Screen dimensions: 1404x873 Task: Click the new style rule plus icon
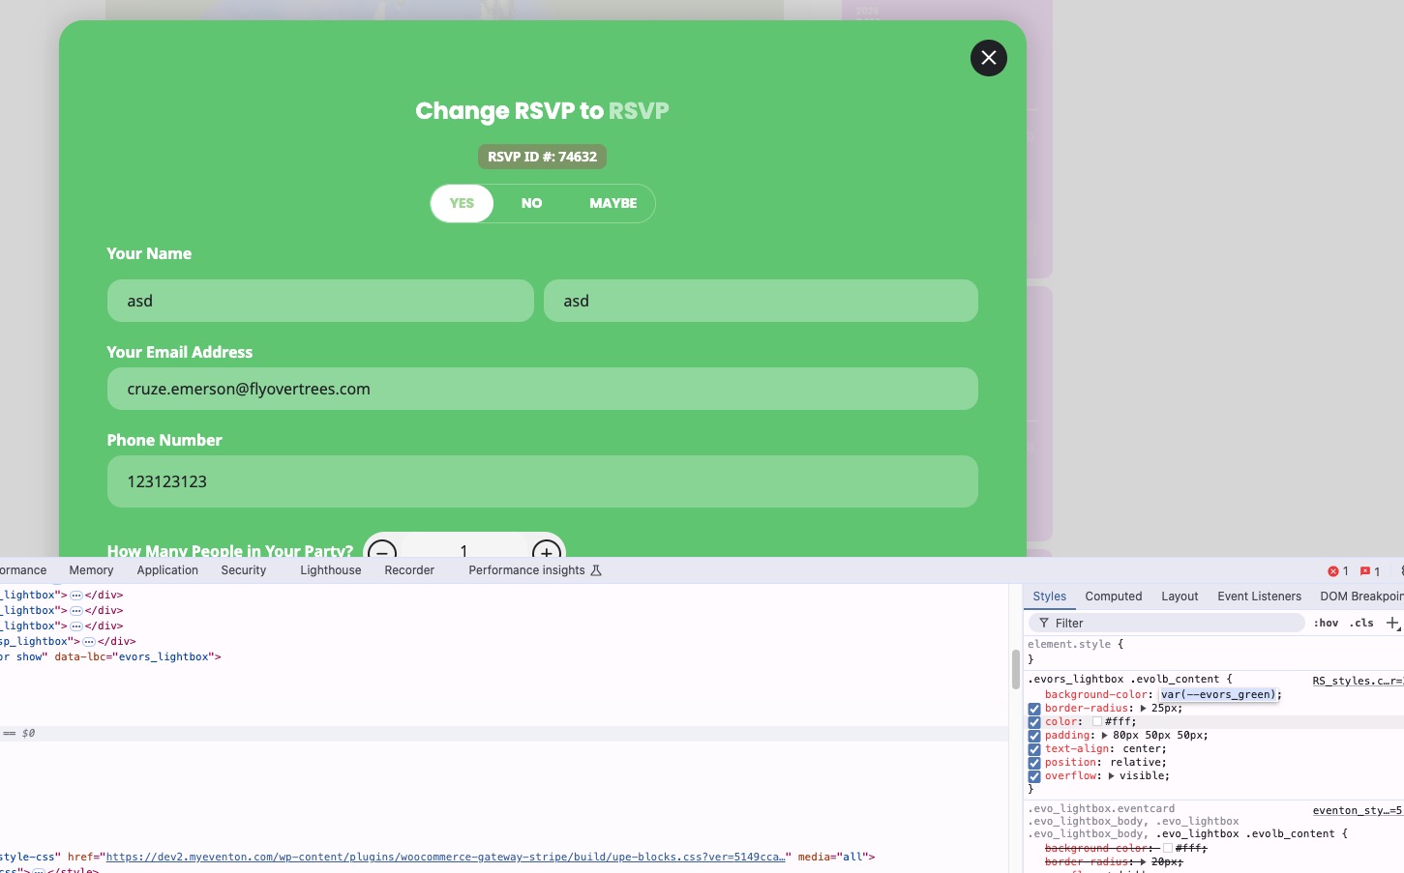coord(1392,624)
